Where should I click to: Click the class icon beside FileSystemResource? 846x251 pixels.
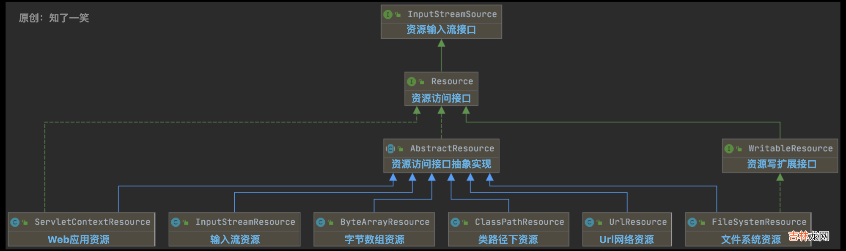[x=692, y=222]
